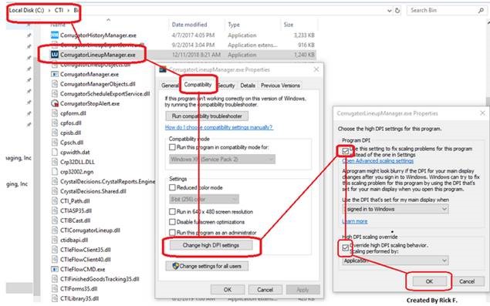Click the Learn more link
The width and height of the screenshot is (490, 306).
[355, 221]
